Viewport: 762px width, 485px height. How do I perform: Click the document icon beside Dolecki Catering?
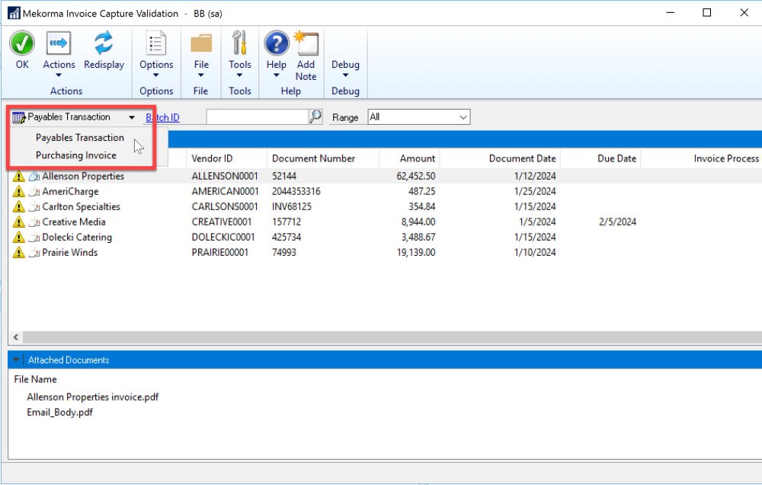34,238
